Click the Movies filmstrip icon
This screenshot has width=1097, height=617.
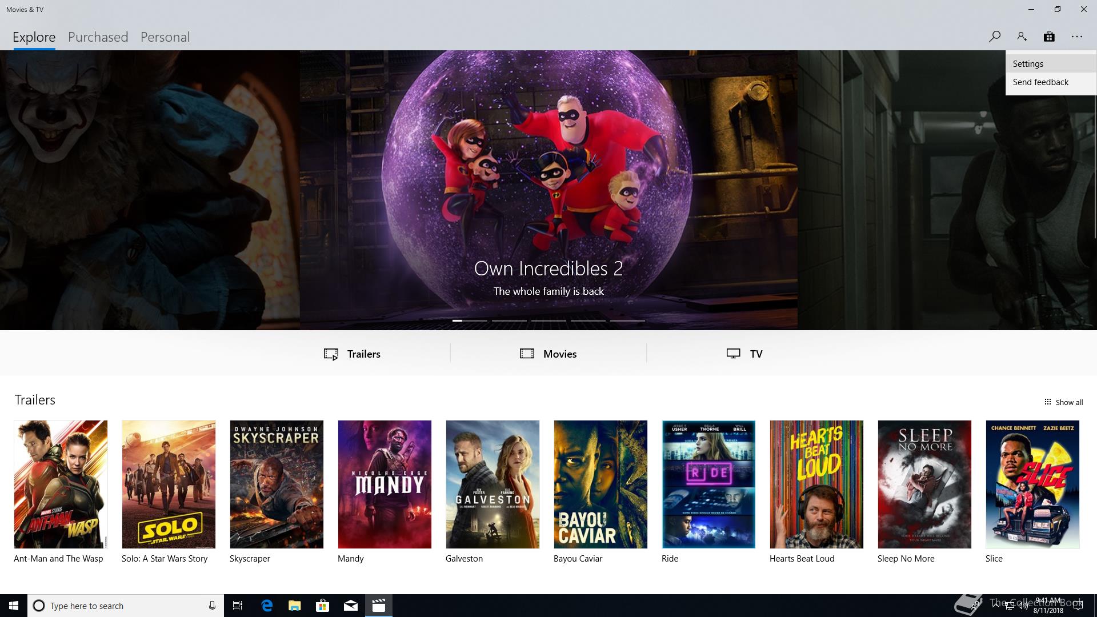coord(527,354)
